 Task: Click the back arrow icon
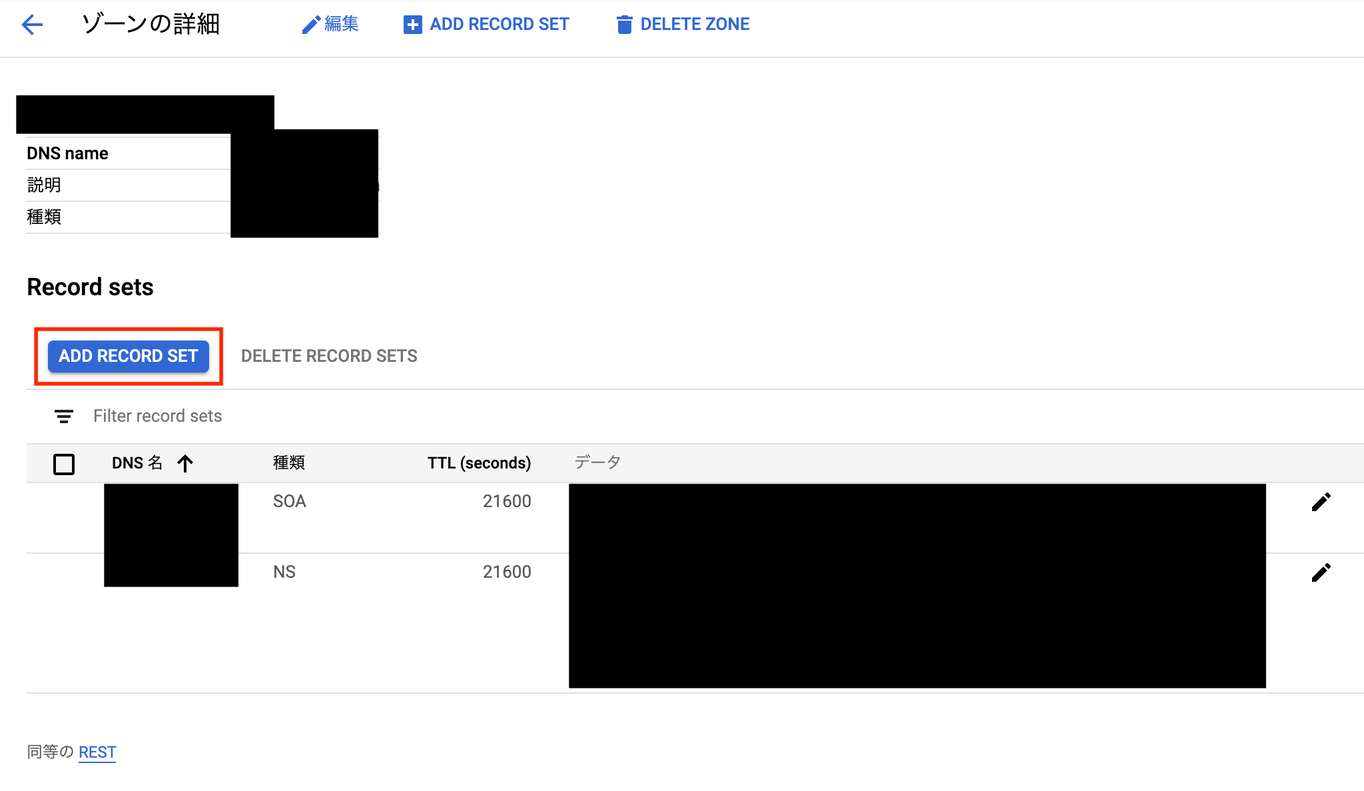point(32,25)
